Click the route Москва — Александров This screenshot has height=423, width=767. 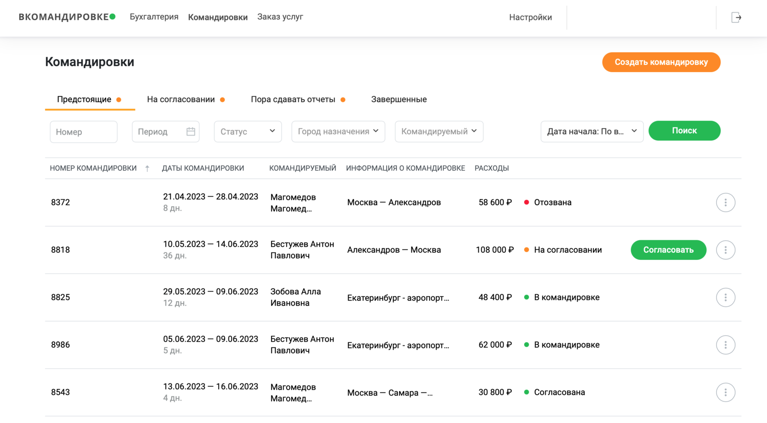394,202
